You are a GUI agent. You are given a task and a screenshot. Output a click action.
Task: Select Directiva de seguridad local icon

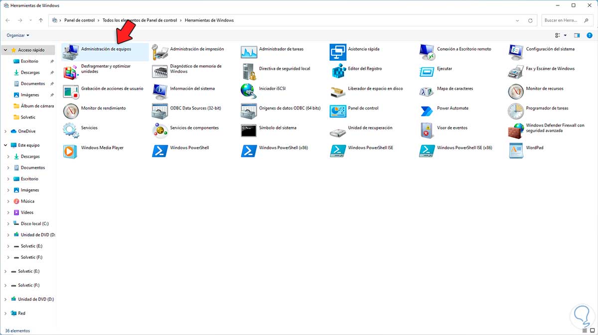pos(249,71)
